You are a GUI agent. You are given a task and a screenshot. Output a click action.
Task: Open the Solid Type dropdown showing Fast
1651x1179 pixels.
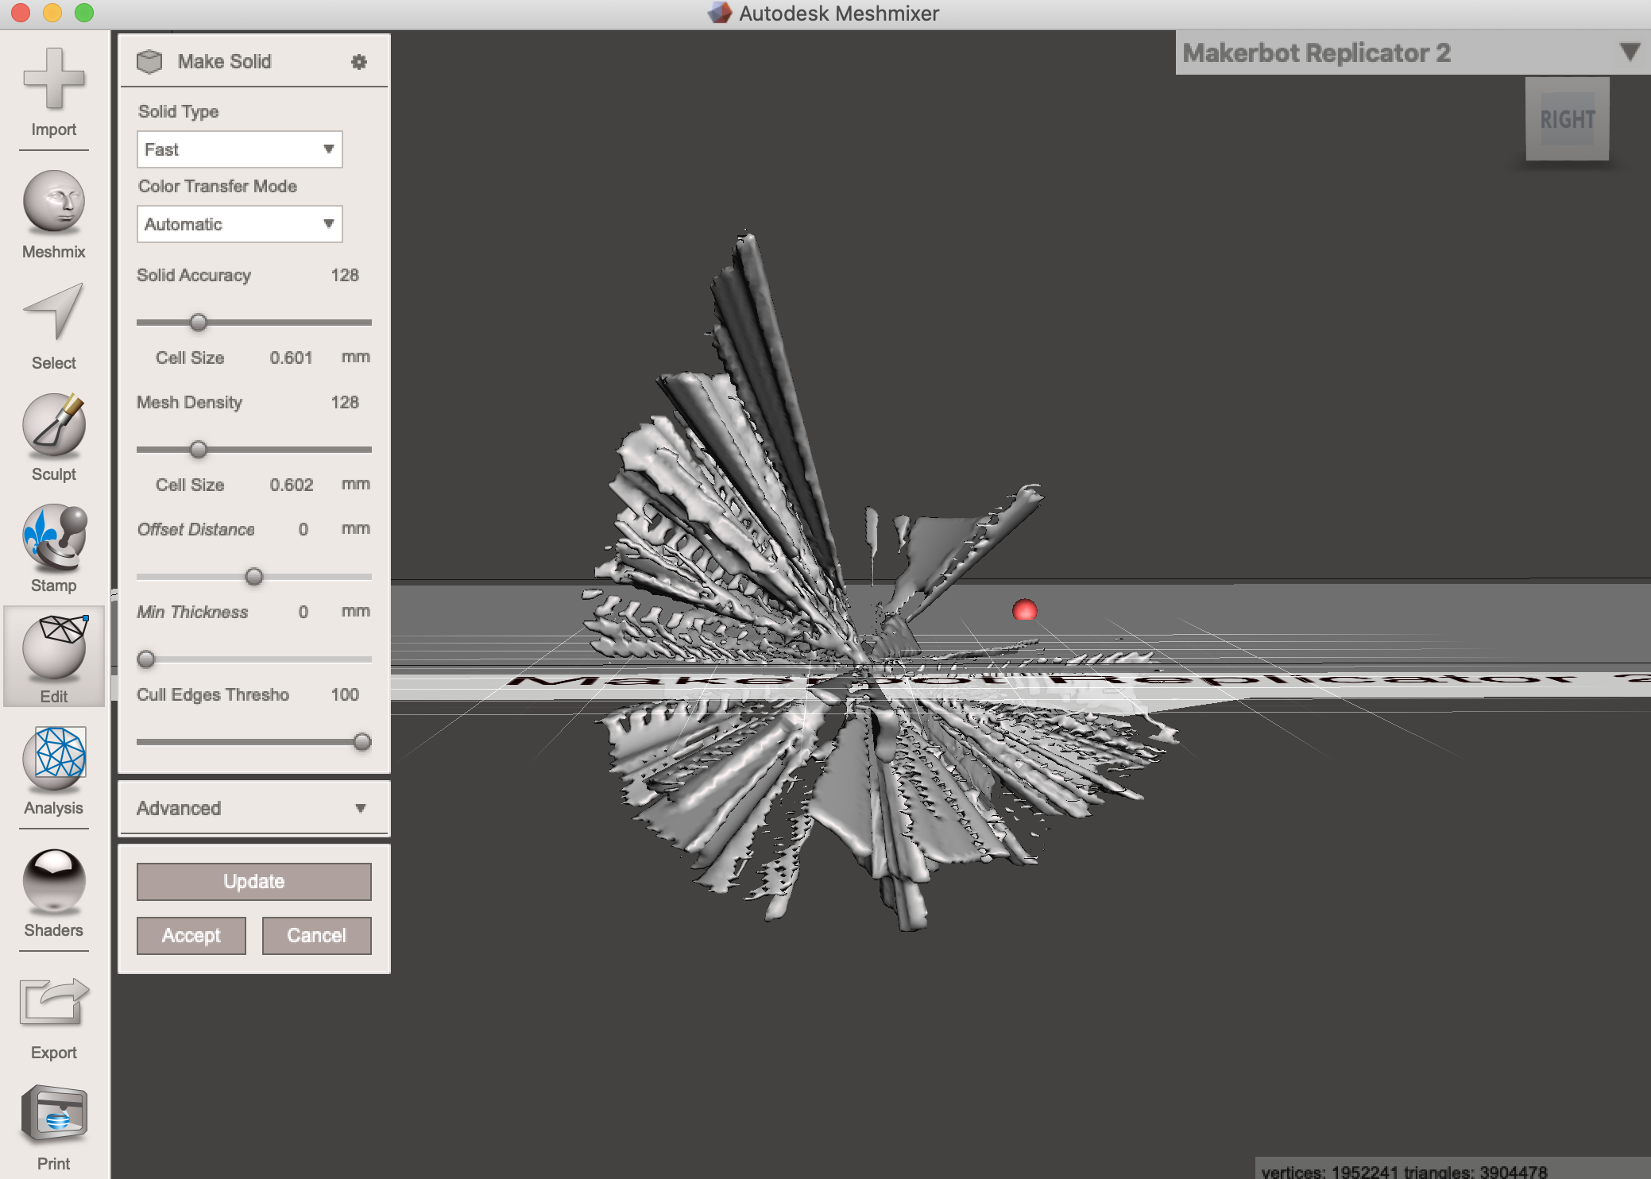tap(239, 149)
